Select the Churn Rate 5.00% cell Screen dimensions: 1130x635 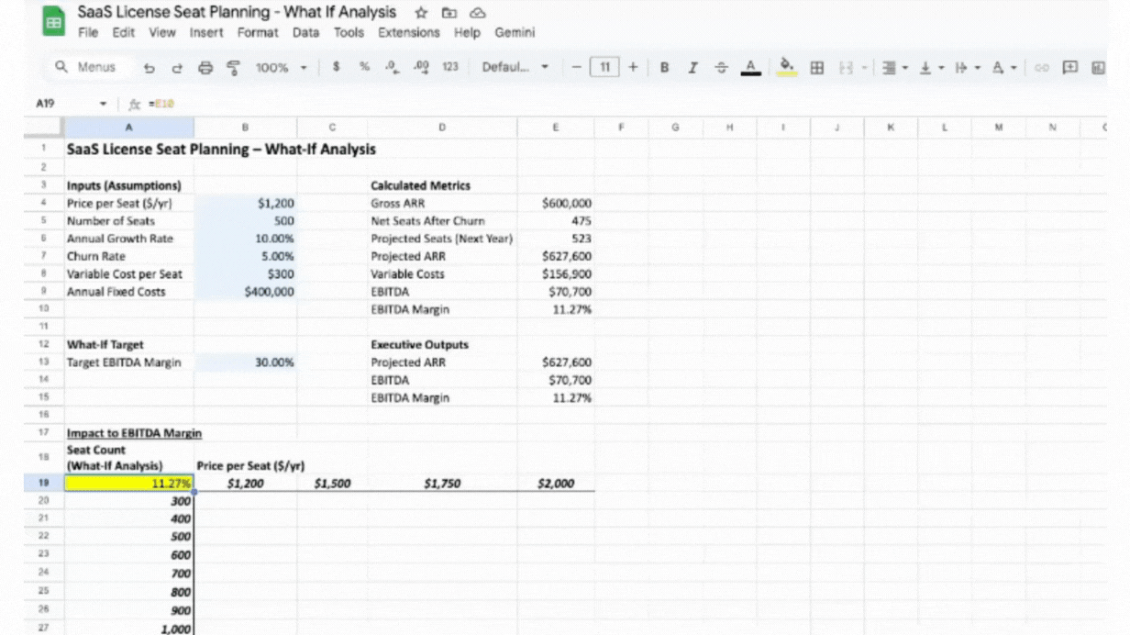[245, 256]
